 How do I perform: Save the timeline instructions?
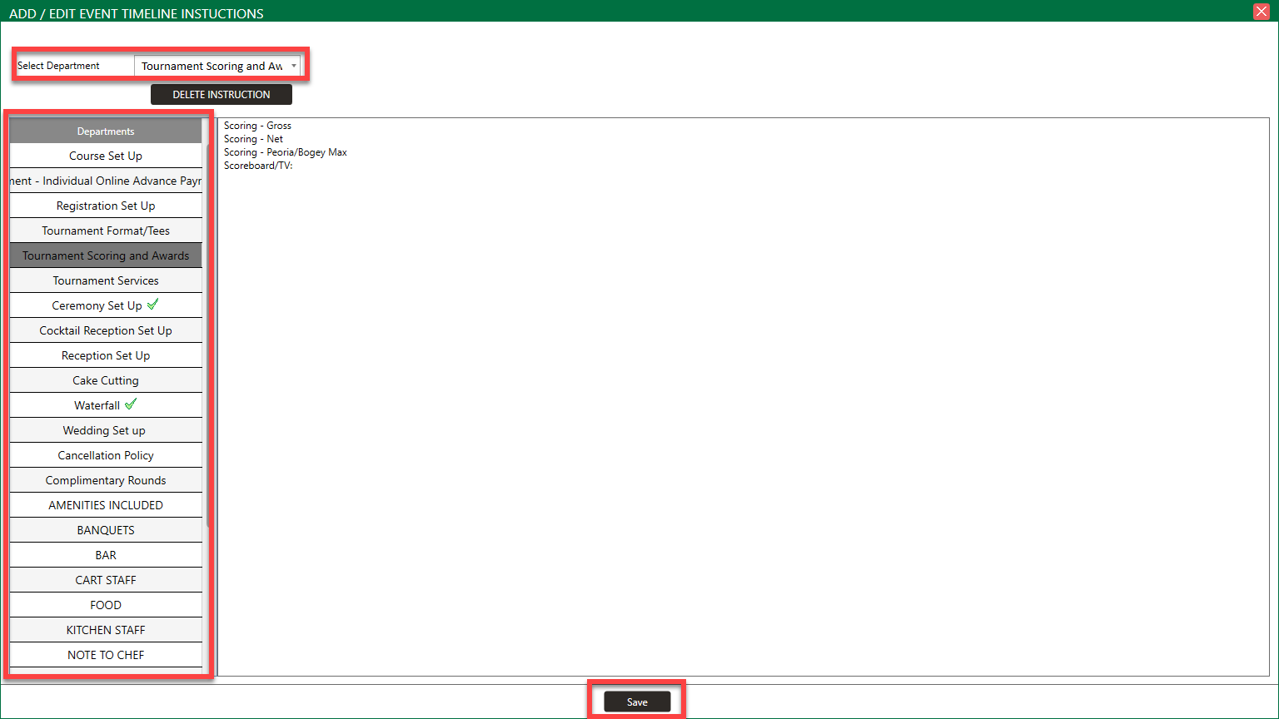click(637, 702)
